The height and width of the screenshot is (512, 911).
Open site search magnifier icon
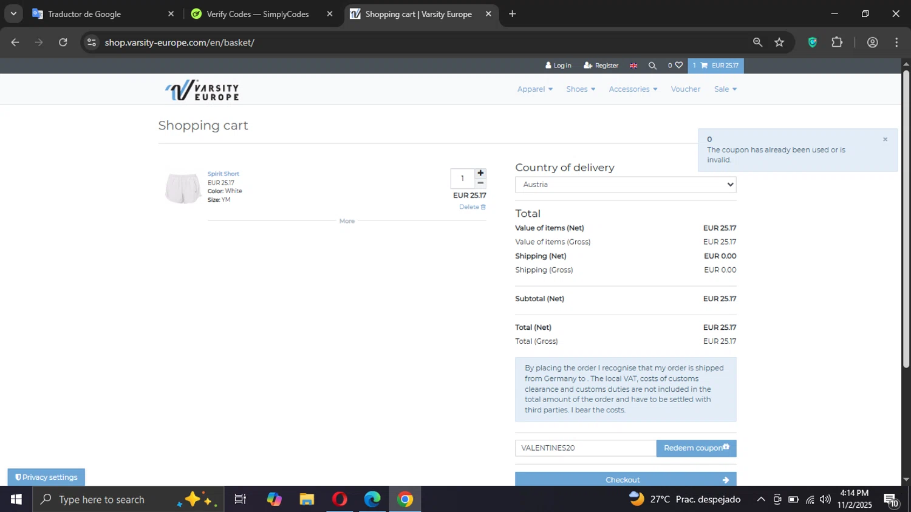652,66
